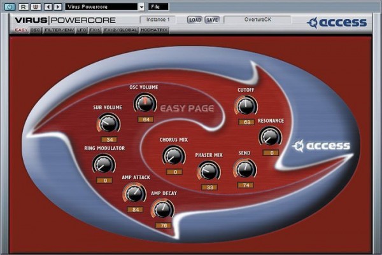Click the OvertureCK patch name field
382x255 pixels.
click(257, 20)
